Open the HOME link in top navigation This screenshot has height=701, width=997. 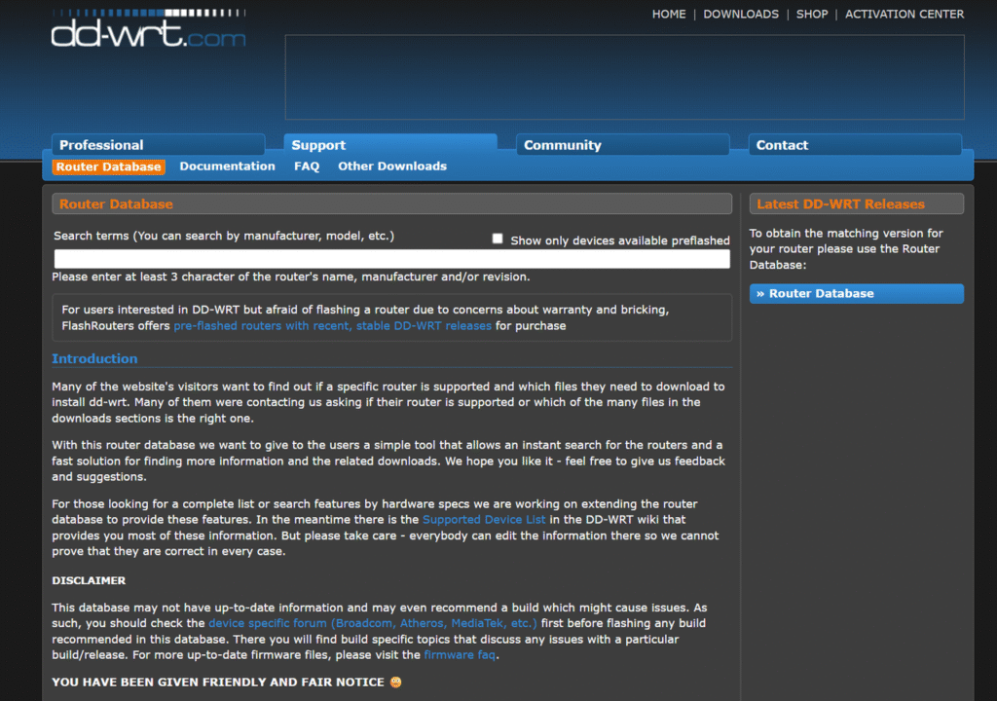668,14
